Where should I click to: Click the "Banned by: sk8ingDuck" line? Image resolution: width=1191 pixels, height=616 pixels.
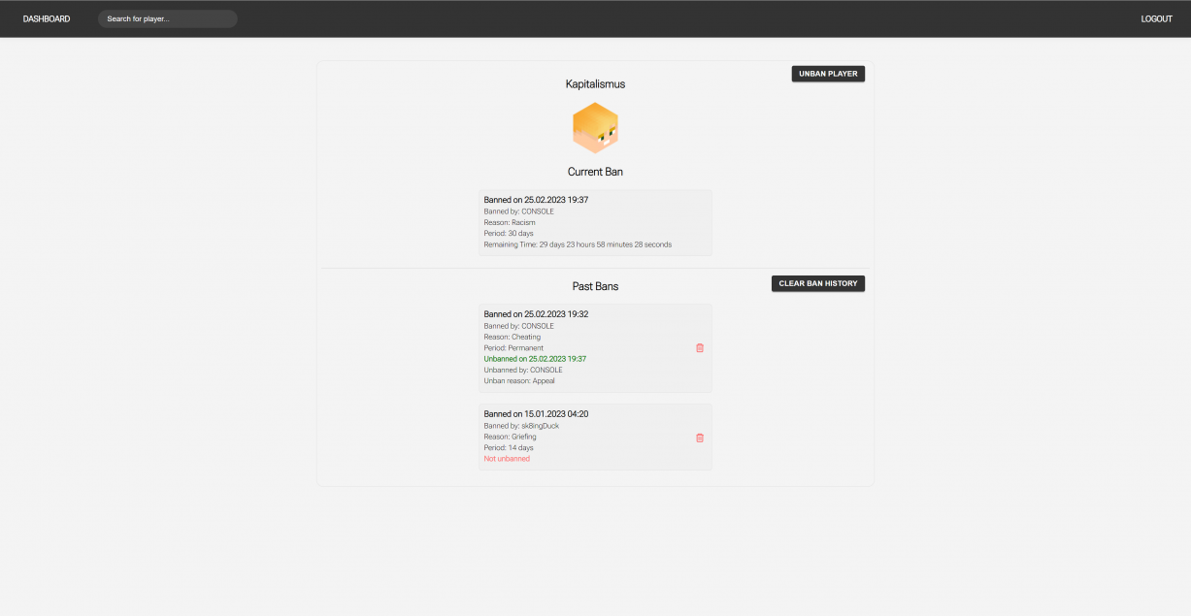tap(521, 426)
